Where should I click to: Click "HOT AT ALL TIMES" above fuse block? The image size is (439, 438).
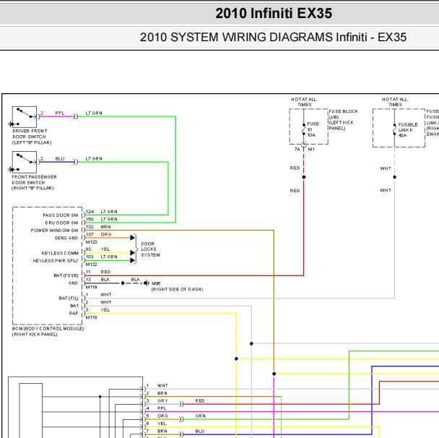(304, 102)
